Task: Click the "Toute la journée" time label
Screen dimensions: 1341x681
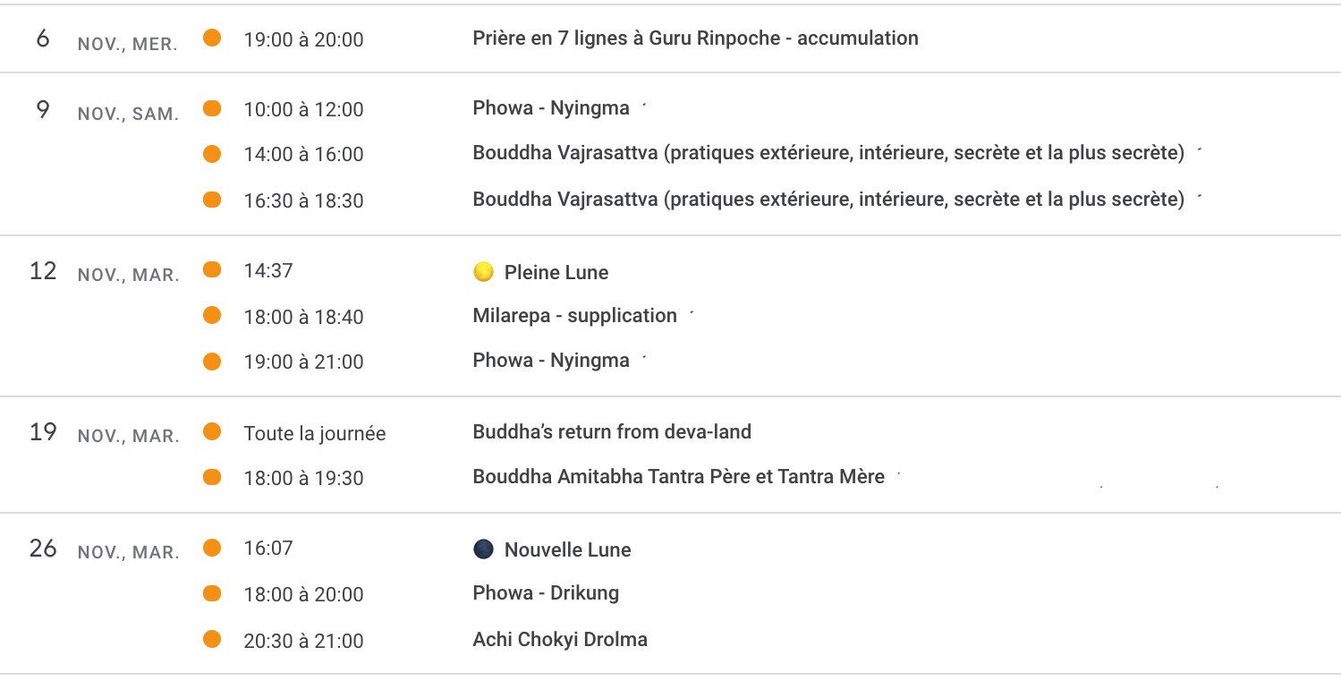Action: point(315,434)
